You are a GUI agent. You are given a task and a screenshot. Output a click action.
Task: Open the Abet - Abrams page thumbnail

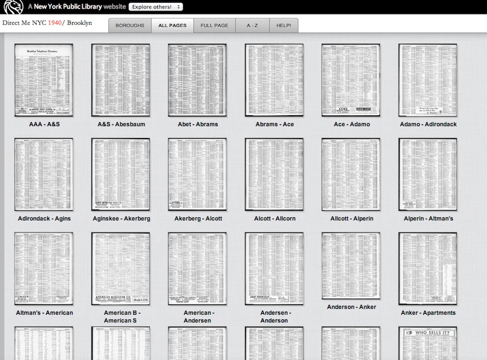click(197, 80)
